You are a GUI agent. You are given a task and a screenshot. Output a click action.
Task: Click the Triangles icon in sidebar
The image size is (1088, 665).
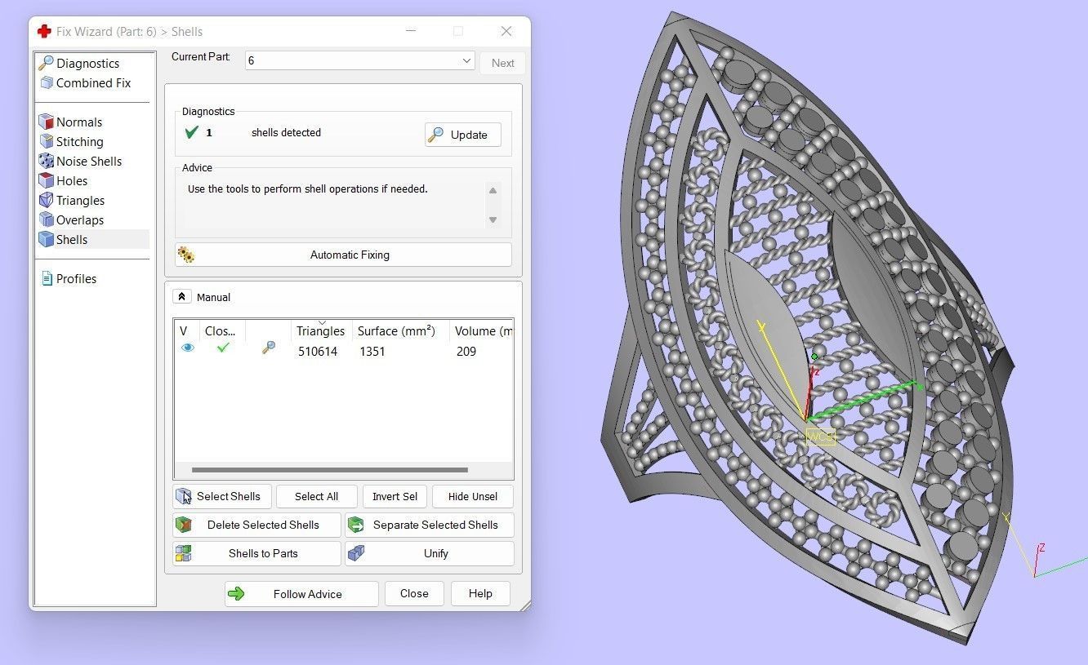pos(47,200)
